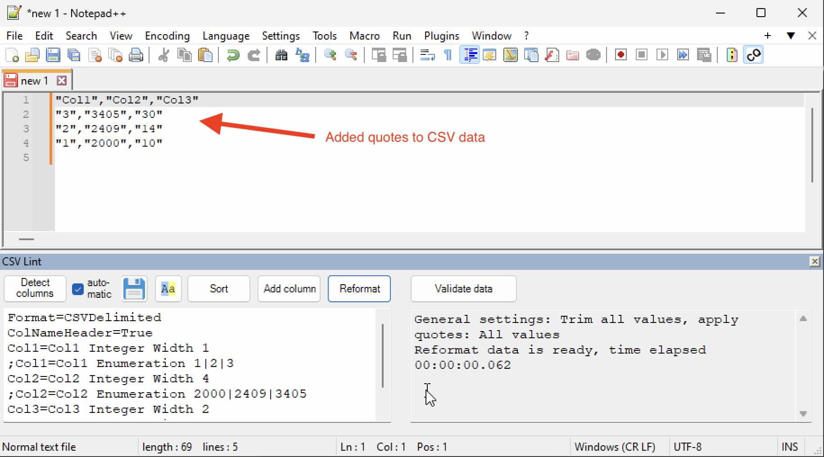The height and width of the screenshot is (457, 824).
Task: Open the Plugins menu
Action: [442, 36]
